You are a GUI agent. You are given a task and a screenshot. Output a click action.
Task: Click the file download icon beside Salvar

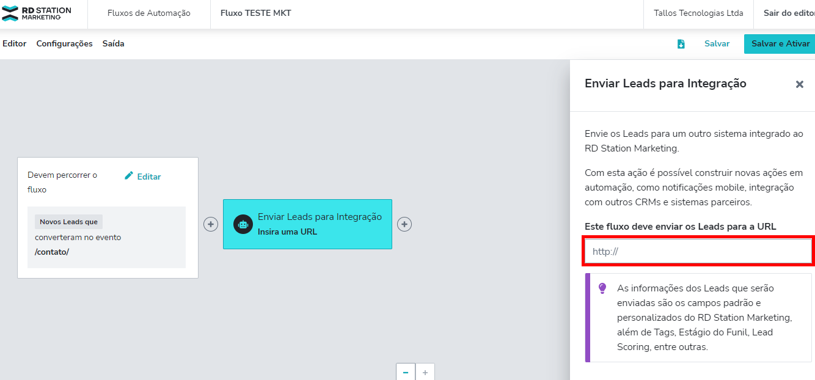681,44
